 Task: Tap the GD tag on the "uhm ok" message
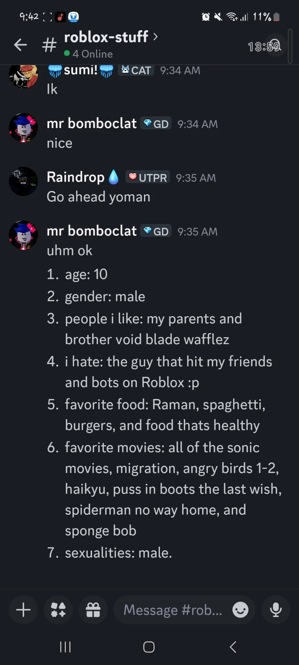156,231
